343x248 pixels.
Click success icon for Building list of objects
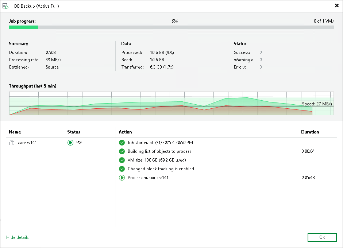click(122, 151)
